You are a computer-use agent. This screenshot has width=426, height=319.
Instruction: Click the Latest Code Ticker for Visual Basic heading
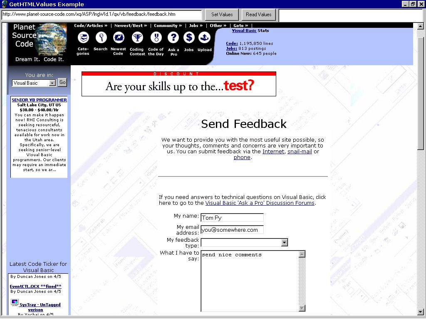tap(38, 267)
